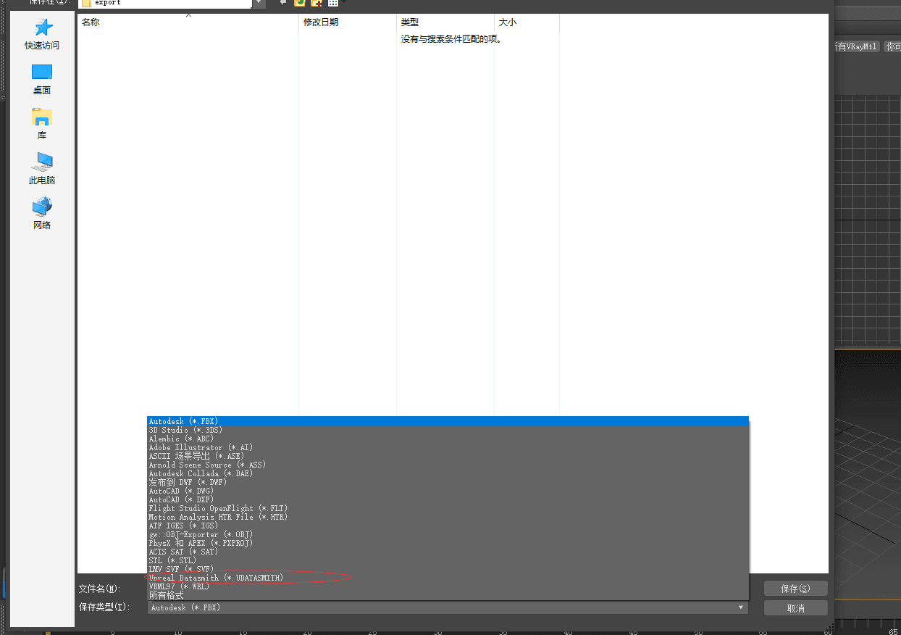This screenshot has height=635, width=901.
Task: Pick Adobe Illustrator (*.AI) format
Action: point(448,447)
